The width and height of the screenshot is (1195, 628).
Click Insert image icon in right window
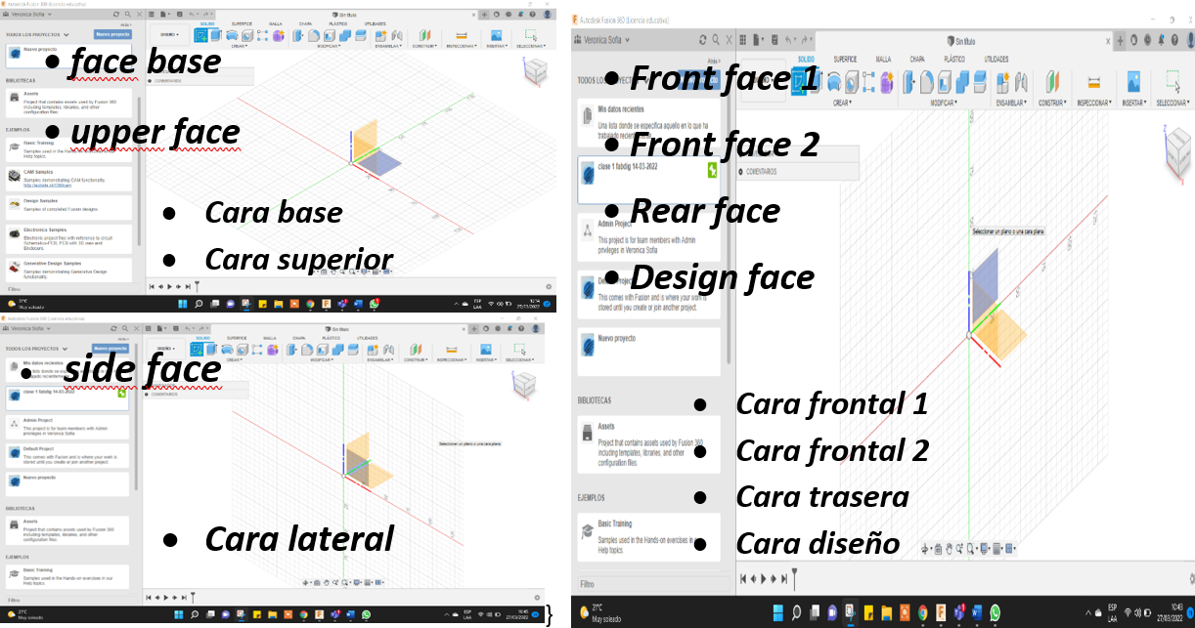click(1133, 81)
